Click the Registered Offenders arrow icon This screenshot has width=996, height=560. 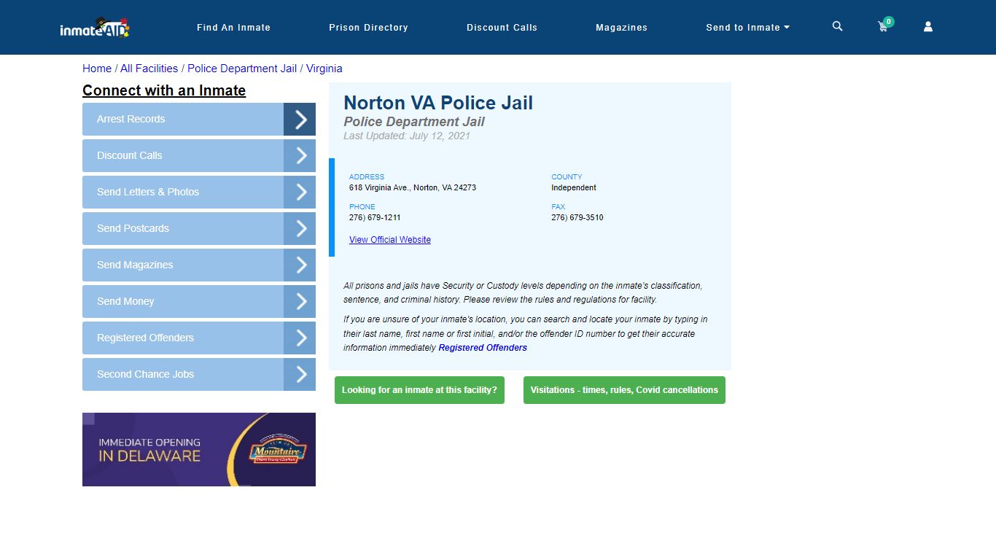click(300, 338)
